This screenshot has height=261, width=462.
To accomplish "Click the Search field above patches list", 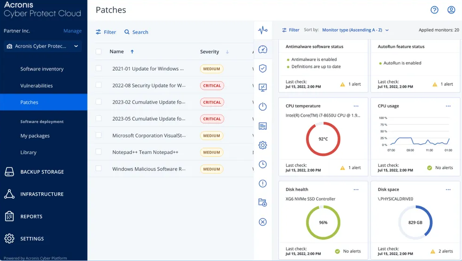I will tap(136, 32).
